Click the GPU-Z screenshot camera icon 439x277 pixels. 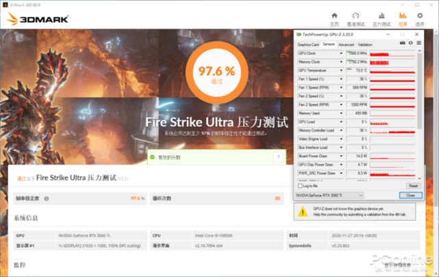tap(402, 43)
